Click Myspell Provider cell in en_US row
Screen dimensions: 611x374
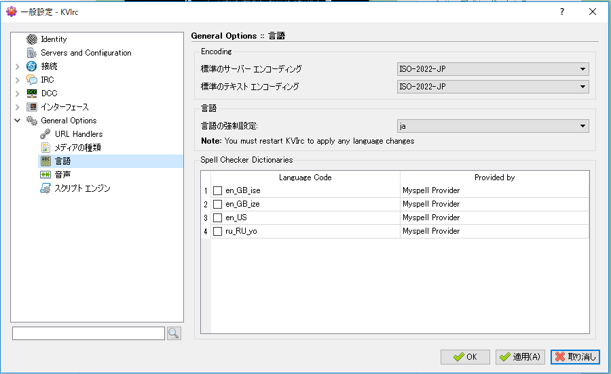click(494, 217)
